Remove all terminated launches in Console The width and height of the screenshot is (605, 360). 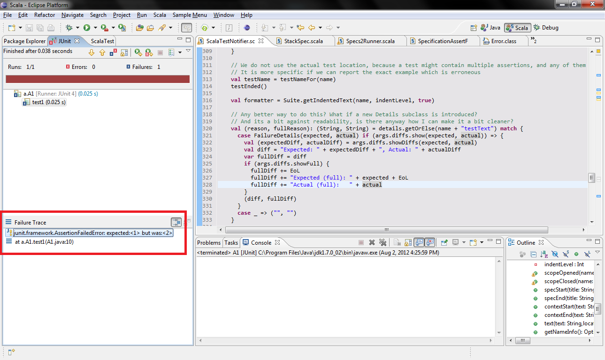click(x=383, y=242)
